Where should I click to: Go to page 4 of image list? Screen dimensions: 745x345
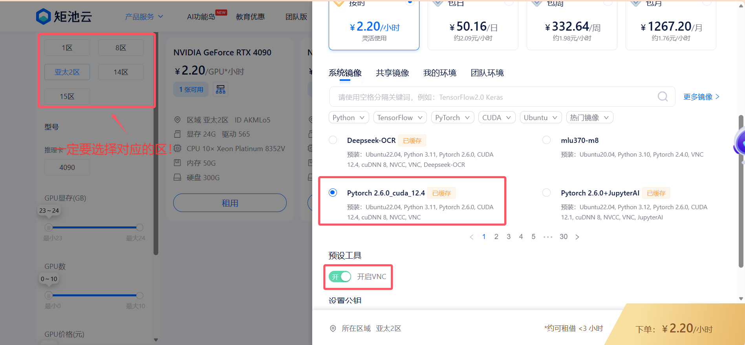(x=521, y=237)
